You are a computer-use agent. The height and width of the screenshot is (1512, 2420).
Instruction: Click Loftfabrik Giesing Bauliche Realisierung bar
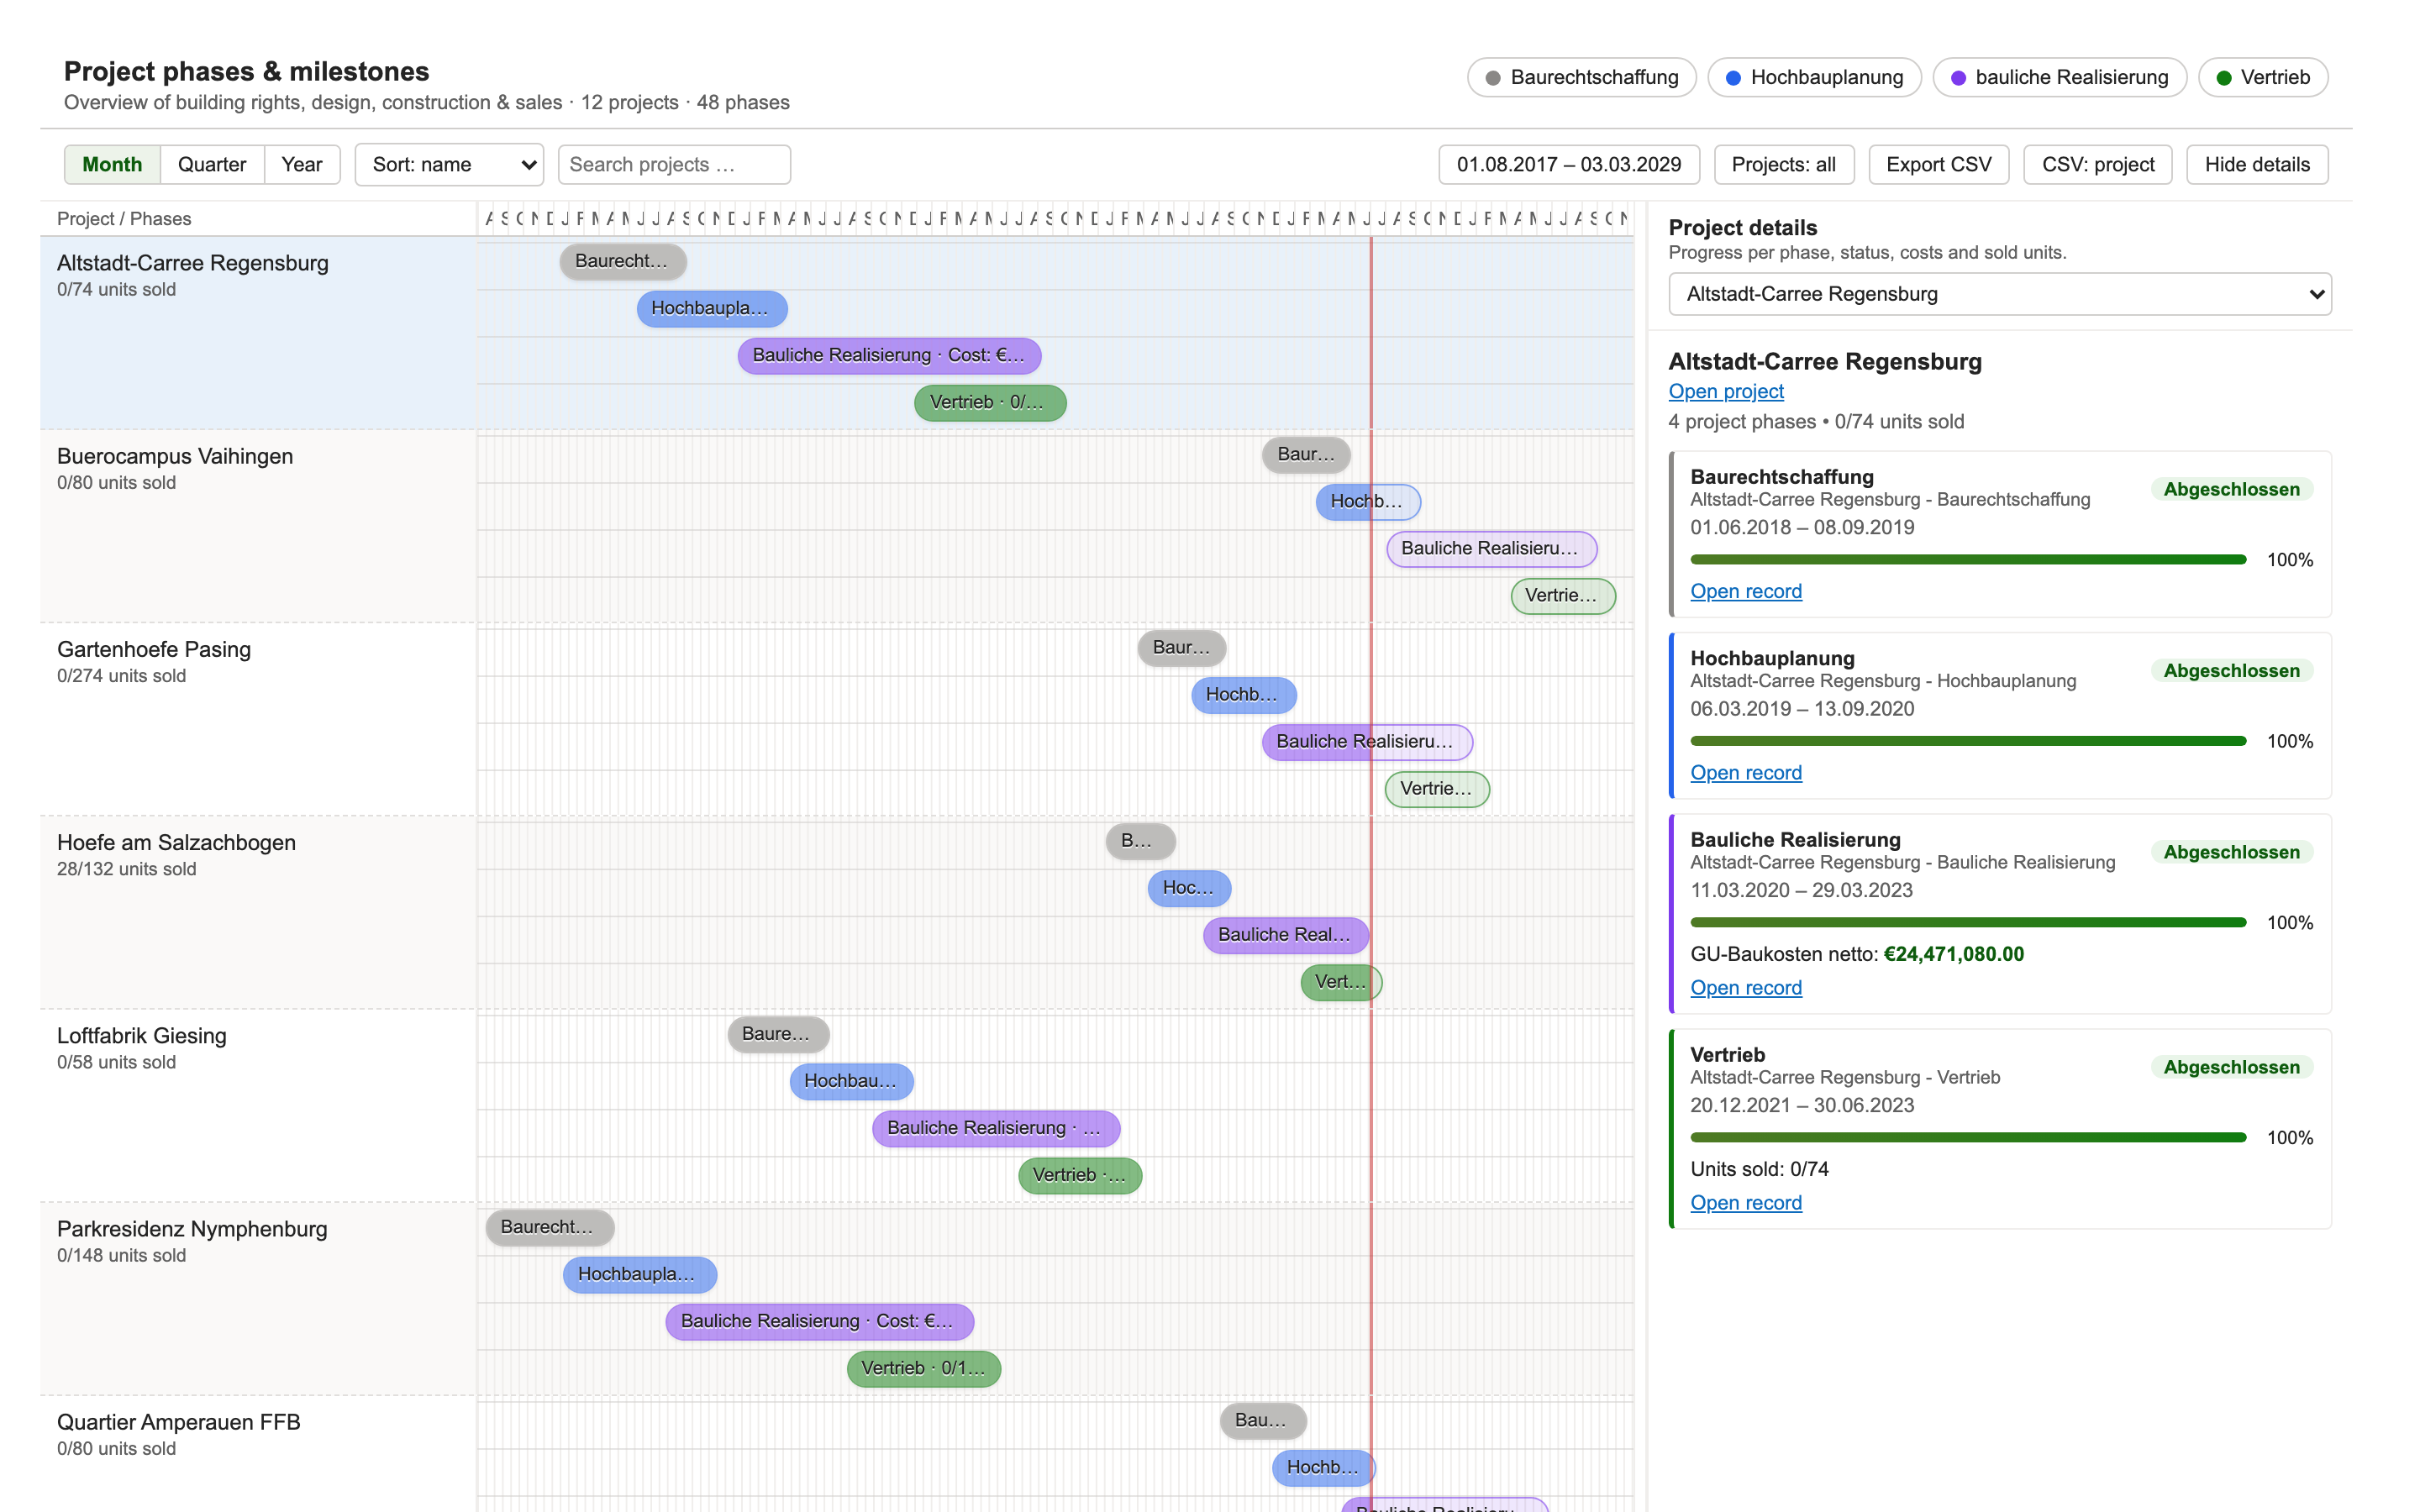tap(996, 1127)
